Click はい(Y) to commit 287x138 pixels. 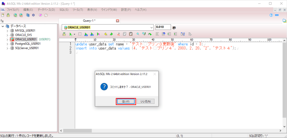(x=126, y=101)
